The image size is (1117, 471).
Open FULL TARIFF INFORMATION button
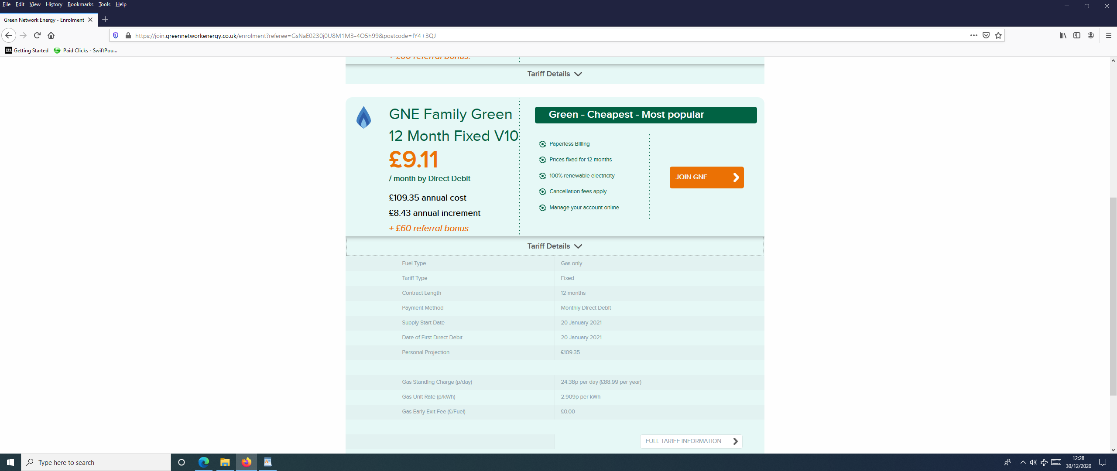click(x=691, y=441)
